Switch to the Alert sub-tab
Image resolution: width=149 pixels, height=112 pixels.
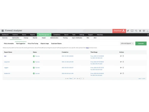pyautogui.click(x=95, y=38)
